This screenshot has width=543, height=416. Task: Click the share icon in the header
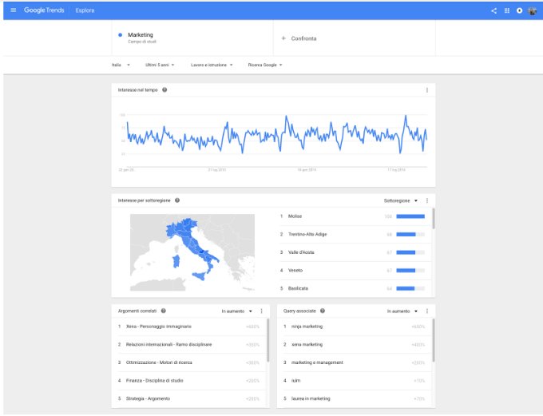click(x=493, y=10)
